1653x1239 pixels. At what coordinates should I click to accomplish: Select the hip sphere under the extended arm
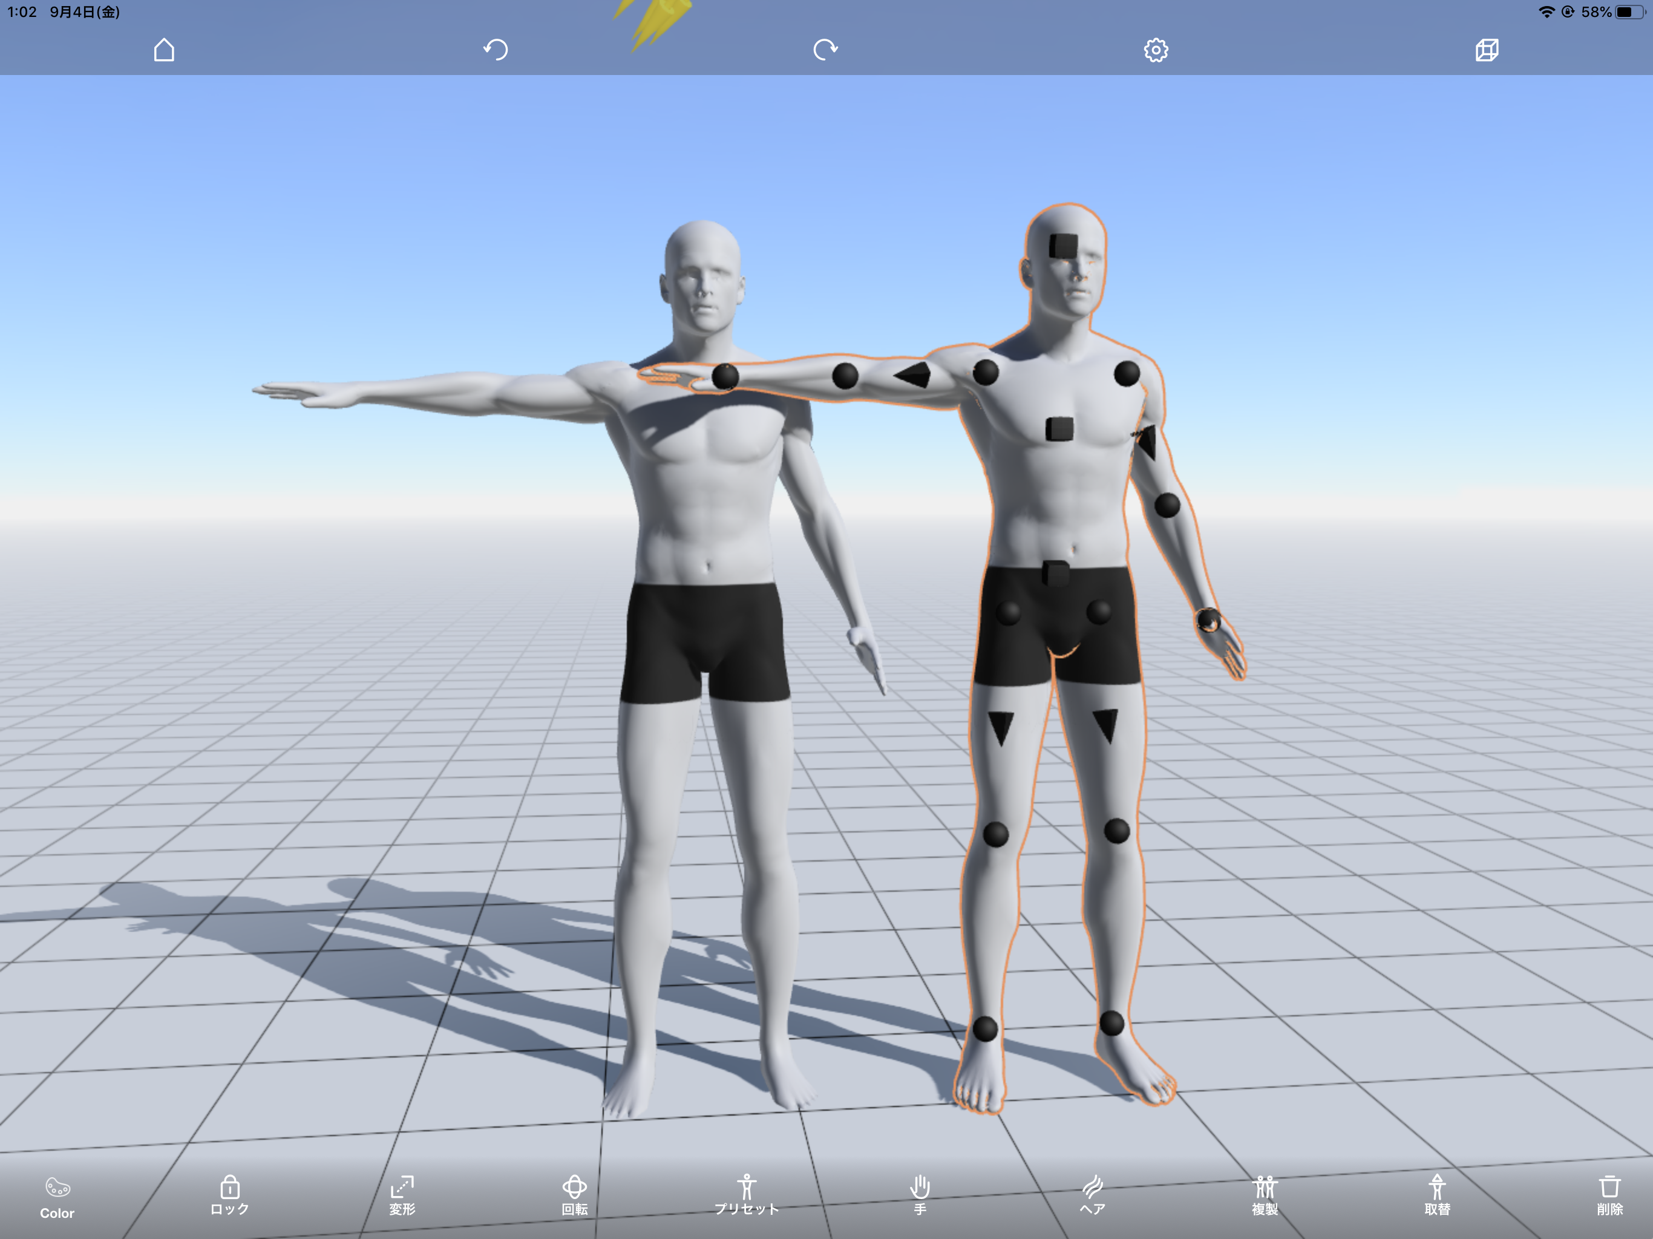click(1008, 613)
